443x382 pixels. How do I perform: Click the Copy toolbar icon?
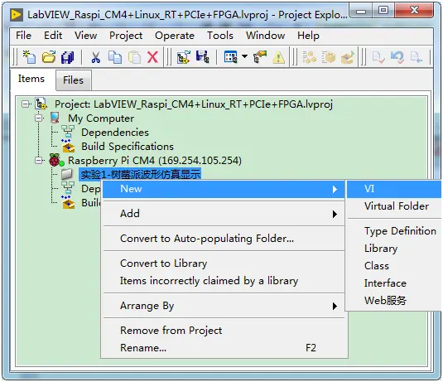(x=115, y=57)
